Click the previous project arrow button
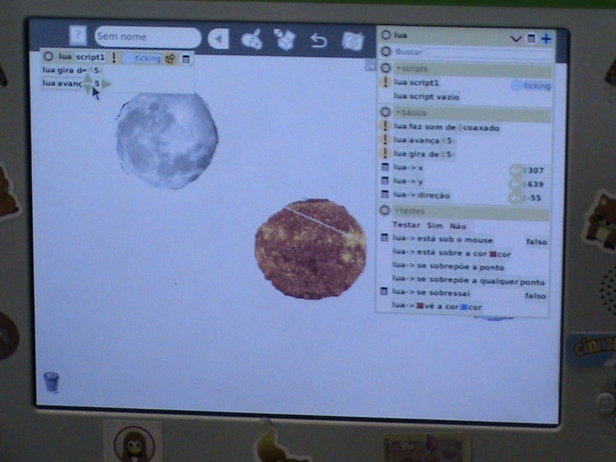This screenshot has width=616, height=462. click(x=219, y=38)
